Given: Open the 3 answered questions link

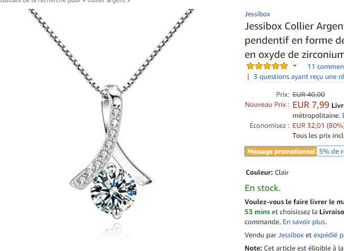Looking at the screenshot, I should click(x=299, y=77).
